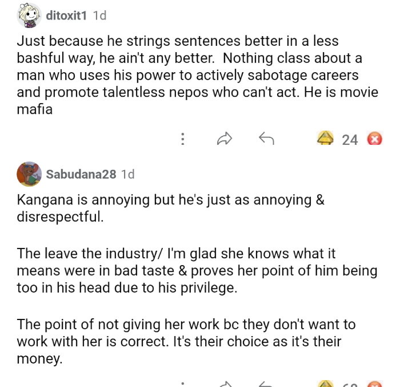Click the "Kangana is annoying" comment paragraph
This screenshot has width=400, height=387.
(x=171, y=208)
